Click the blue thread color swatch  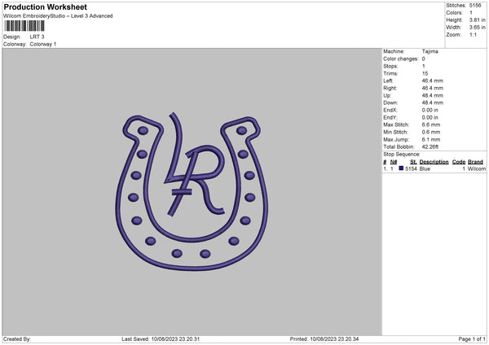tap(401, 168)
